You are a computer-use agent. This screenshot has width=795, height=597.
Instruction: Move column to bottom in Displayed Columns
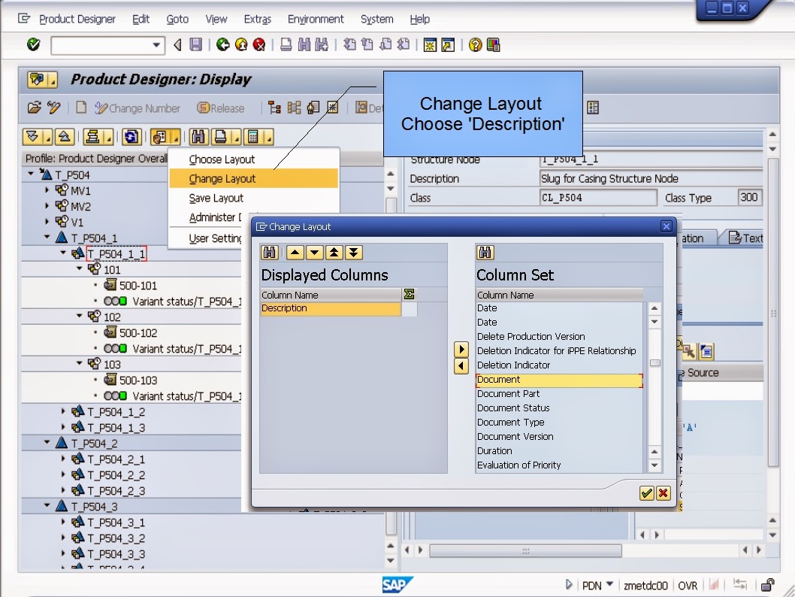click(354, 253)
